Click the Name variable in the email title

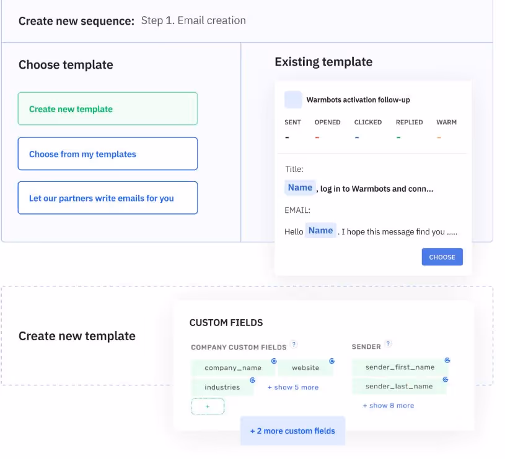tap(299, 187)
